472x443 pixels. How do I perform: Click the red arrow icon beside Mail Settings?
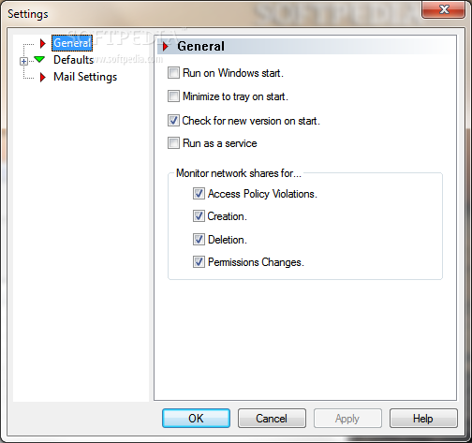coord(43,77)
